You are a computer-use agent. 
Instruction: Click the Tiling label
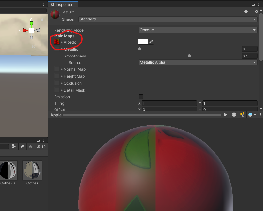(x=59, y=103)
